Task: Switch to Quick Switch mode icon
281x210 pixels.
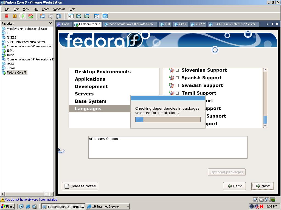Action: 79,16
